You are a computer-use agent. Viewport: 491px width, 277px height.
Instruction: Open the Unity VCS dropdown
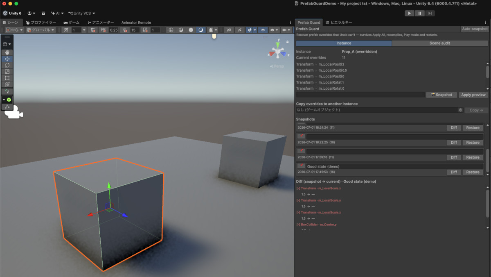pyautogui.click(x=81, y=13)
